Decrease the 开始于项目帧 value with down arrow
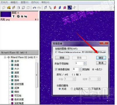Image resolution: width=117 pixels, height=105 pixels. coord(85,64)
